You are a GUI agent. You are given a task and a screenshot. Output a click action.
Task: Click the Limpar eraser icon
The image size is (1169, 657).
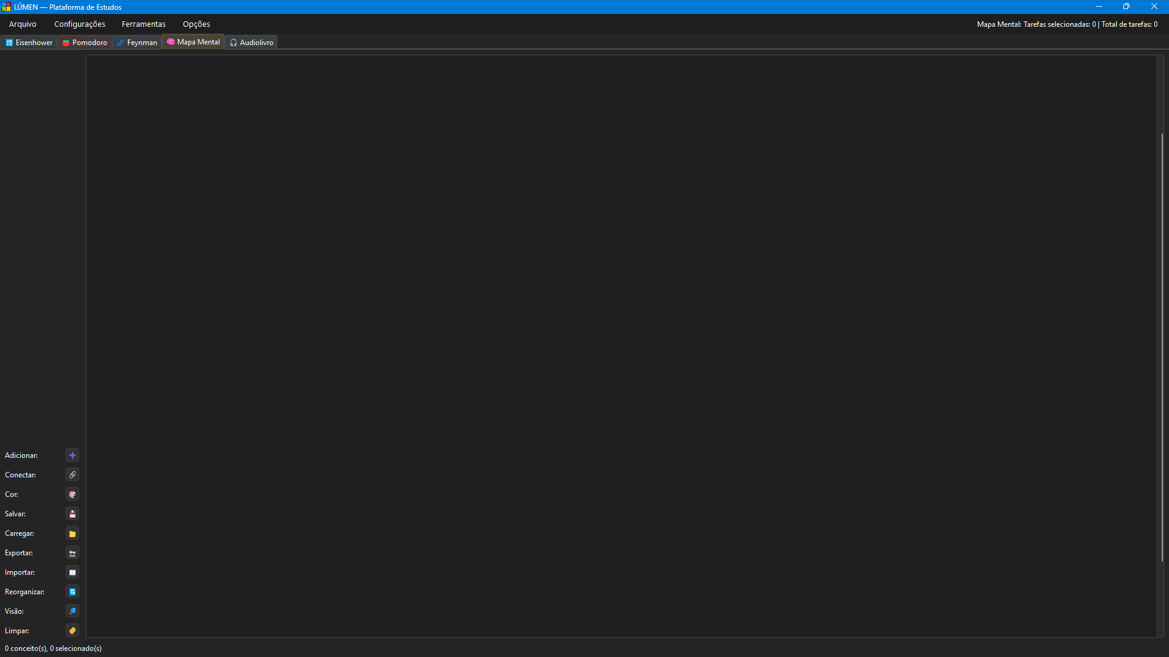pyautogui.click(x=72, y=631)
